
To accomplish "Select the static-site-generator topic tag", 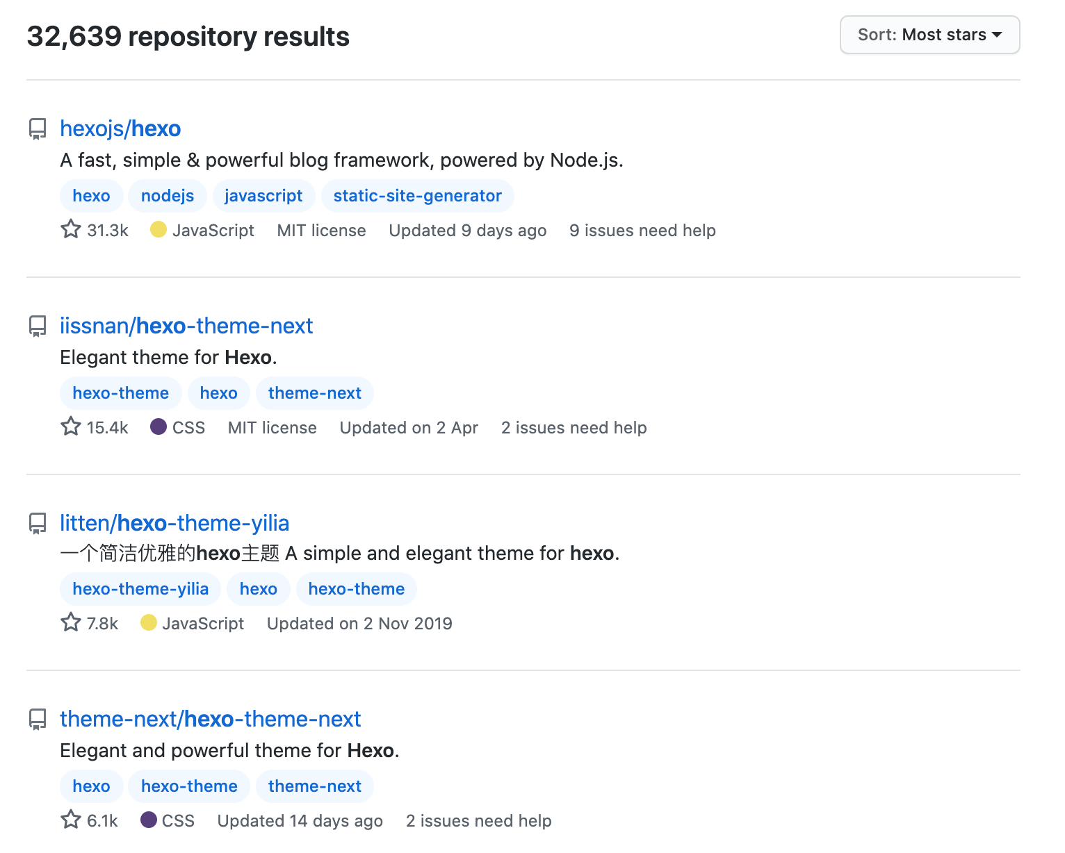I will point(417,196).
